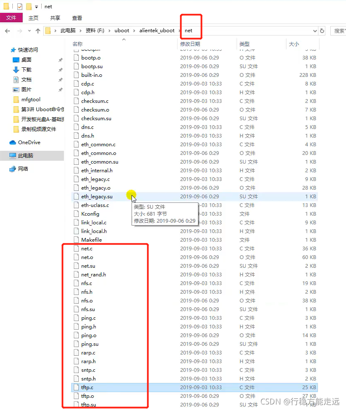Select the checksum.c file icon

76,101
